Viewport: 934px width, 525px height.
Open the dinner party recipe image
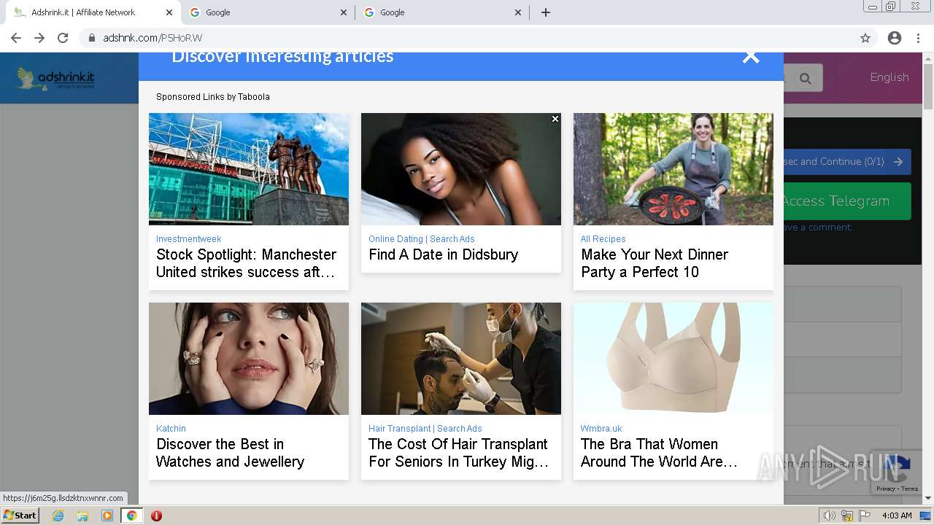click(x=674, y=169)
